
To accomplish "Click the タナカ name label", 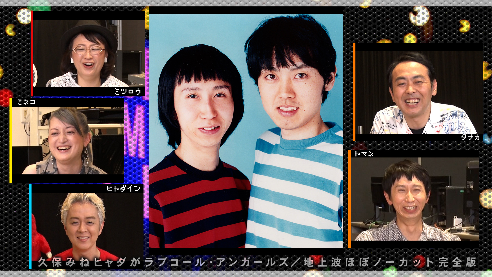I will tap(470, 137).
